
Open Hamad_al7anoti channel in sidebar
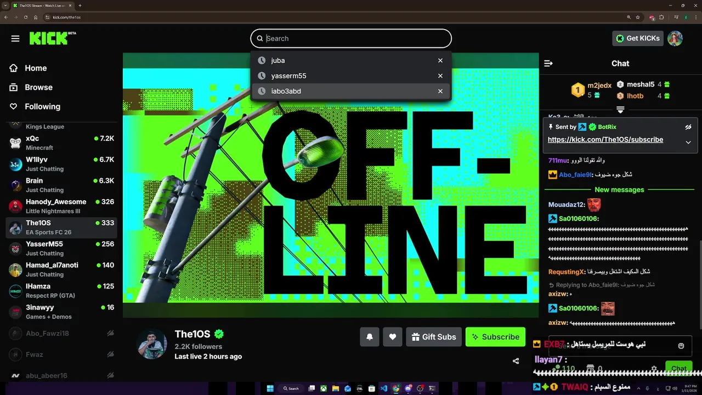[x=61, y=269]
